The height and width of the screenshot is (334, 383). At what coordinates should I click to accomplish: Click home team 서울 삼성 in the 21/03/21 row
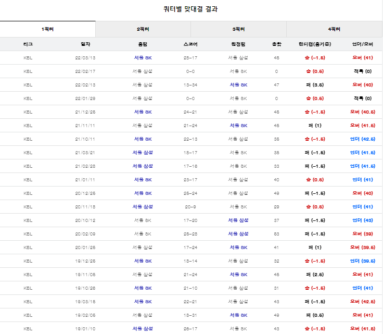[143, 153]
